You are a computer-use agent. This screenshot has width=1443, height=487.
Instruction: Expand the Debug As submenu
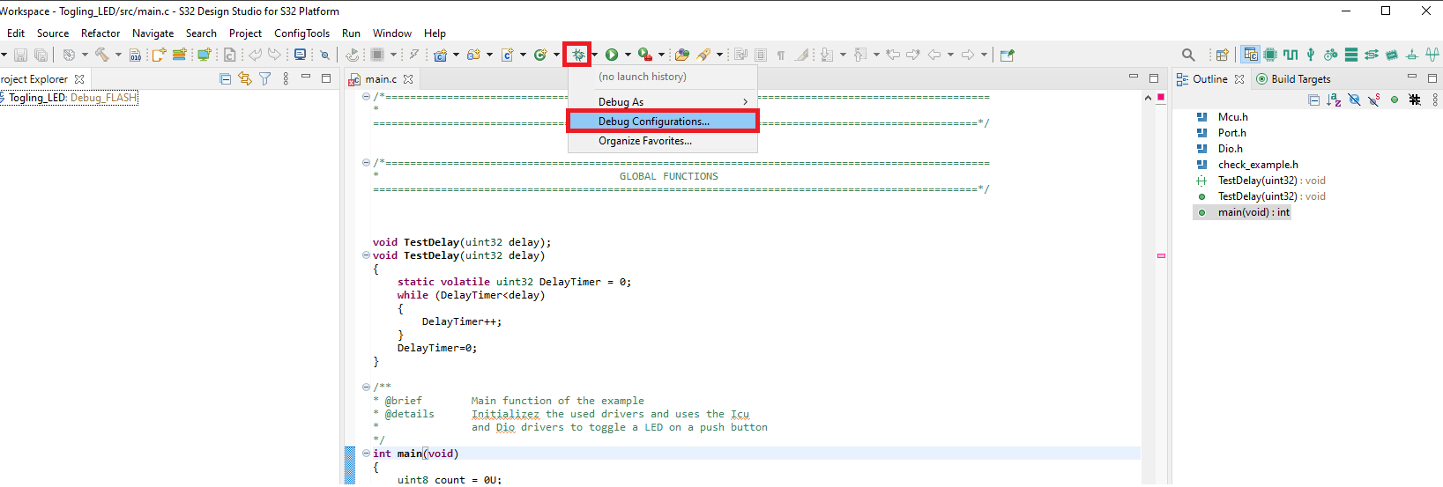[x=662, y=102]
